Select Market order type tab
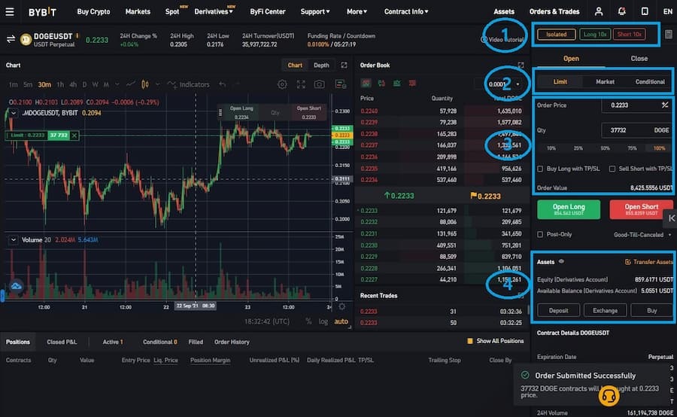Screen dimensions: 677x417 [x=605, y=82]
